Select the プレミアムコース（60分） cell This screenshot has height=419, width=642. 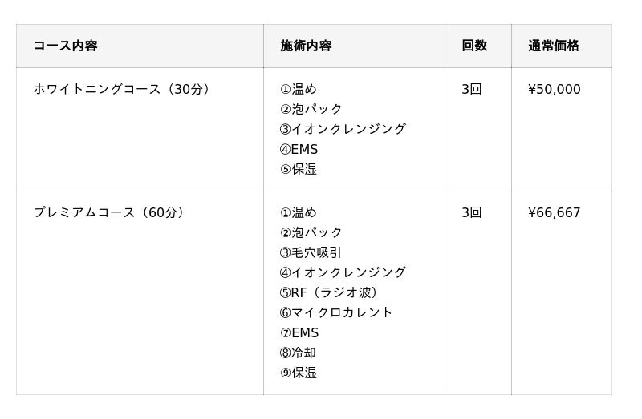pos(111,213)
